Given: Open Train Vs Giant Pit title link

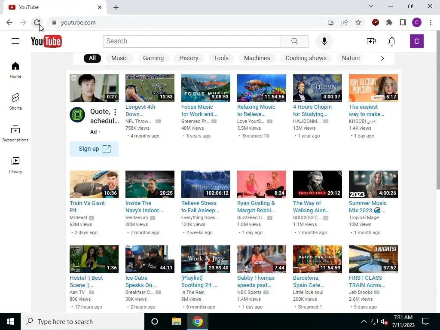Looking at the screenshot, I should tap(87, 207).
